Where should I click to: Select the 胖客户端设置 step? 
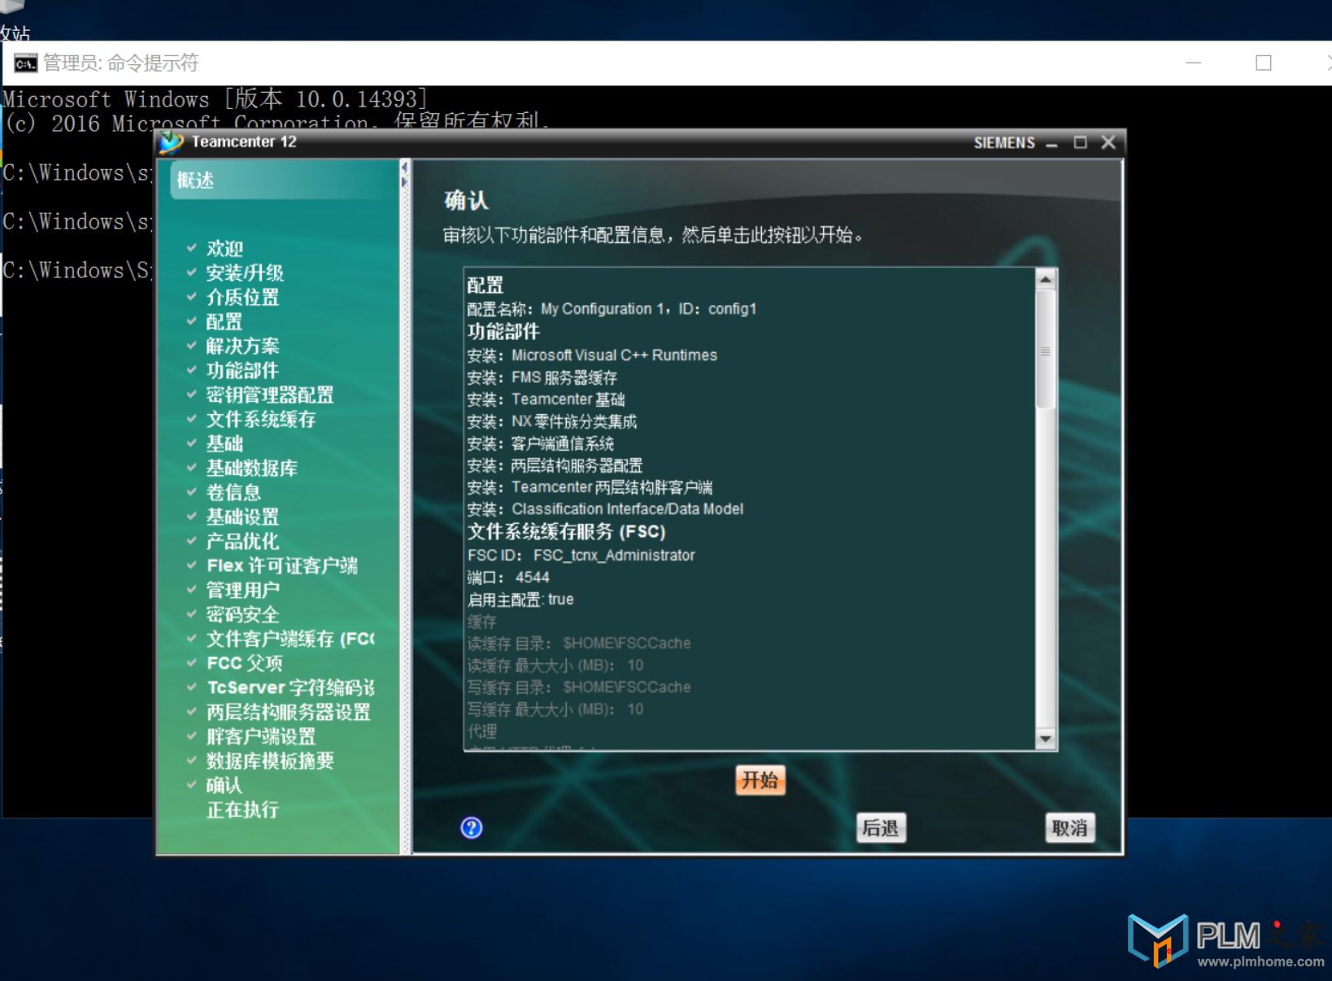click(x=261, y=736)
